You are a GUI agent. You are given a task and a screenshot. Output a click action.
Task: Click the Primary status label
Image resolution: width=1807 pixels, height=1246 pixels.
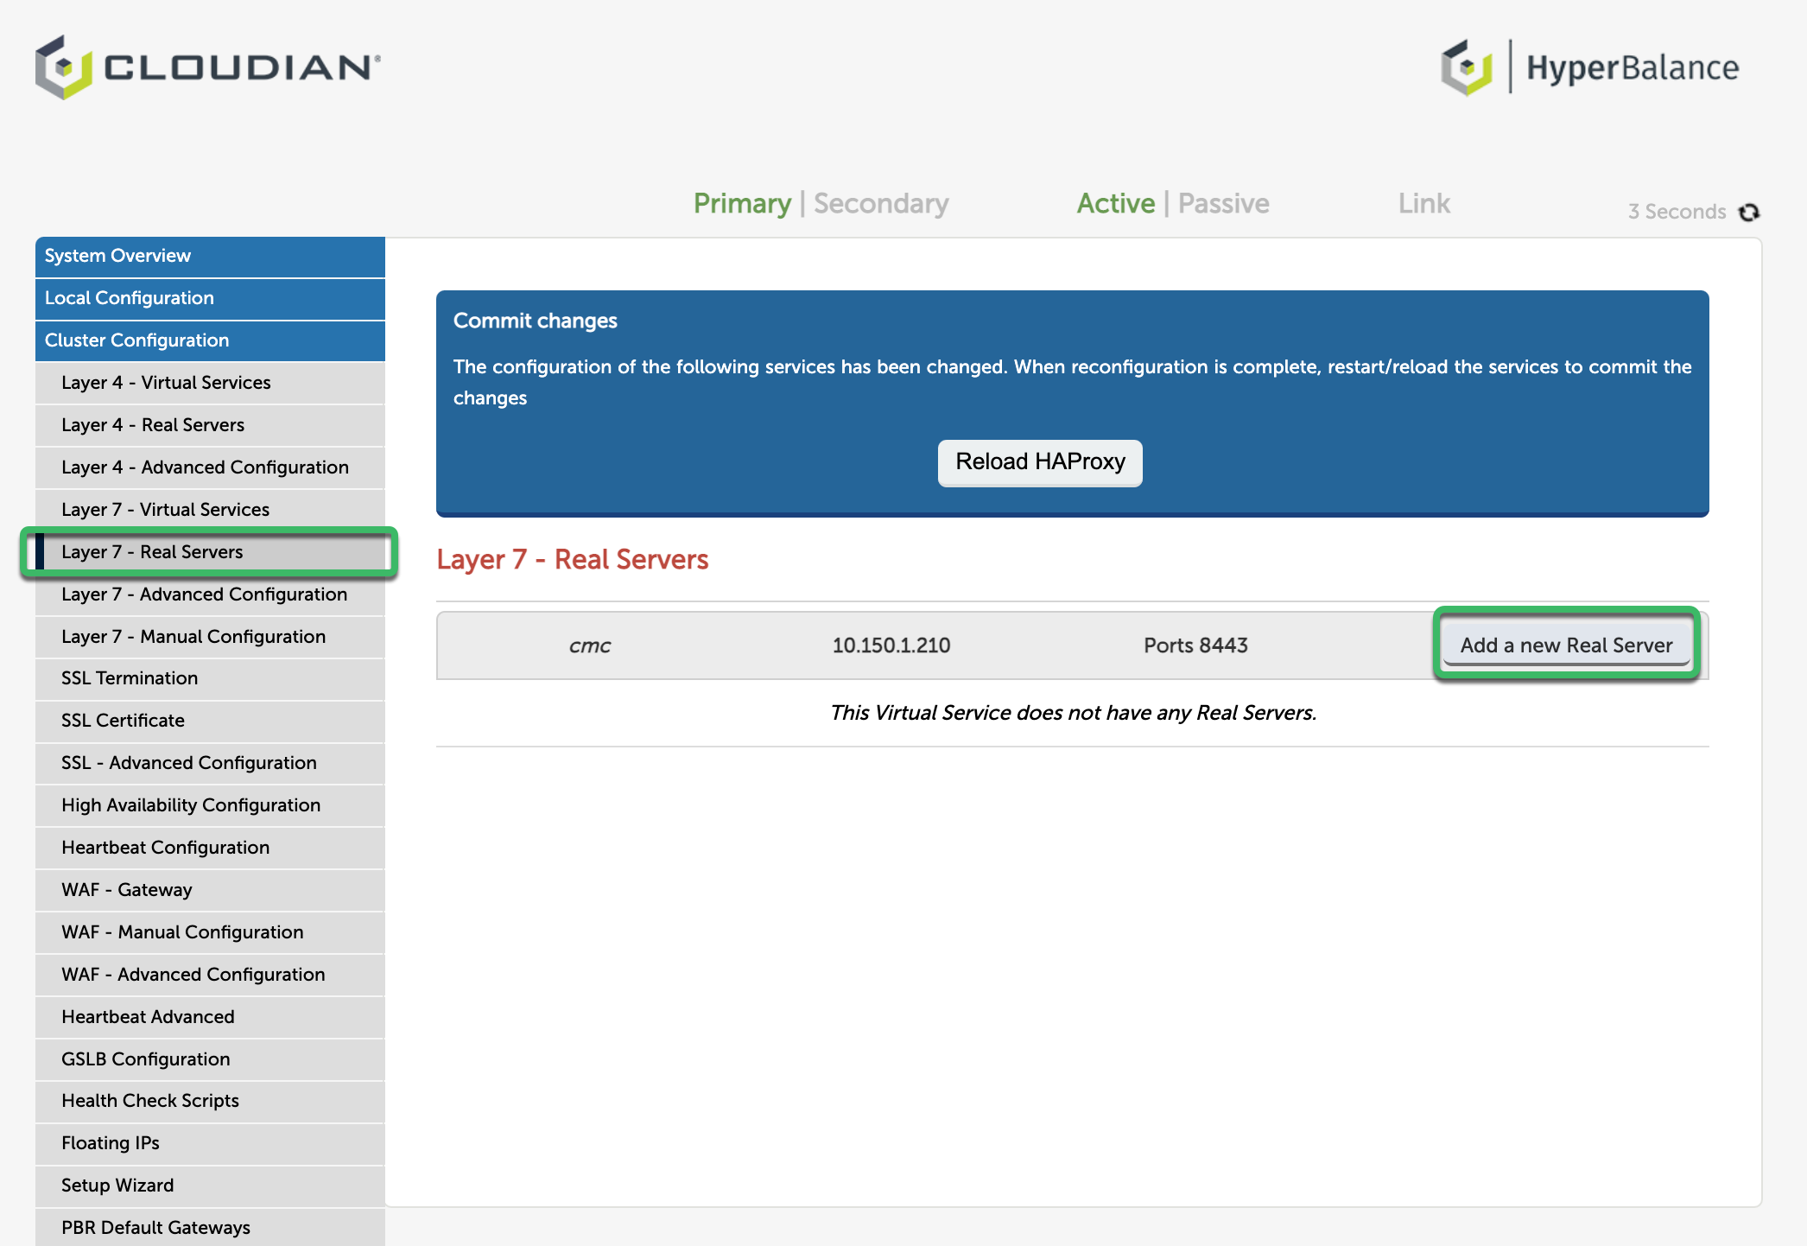[742, 204]
